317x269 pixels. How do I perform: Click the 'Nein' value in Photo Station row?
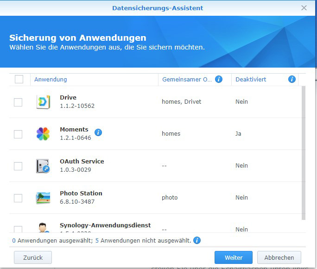[241, 198]
